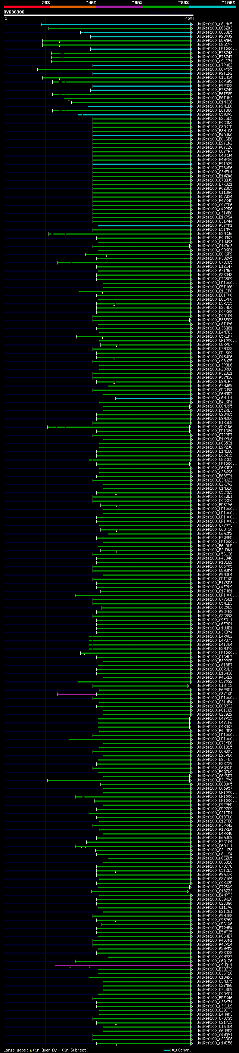Select label UniRef100_B4JMP8
The image size is (239, 1053).
coord(214,731)
